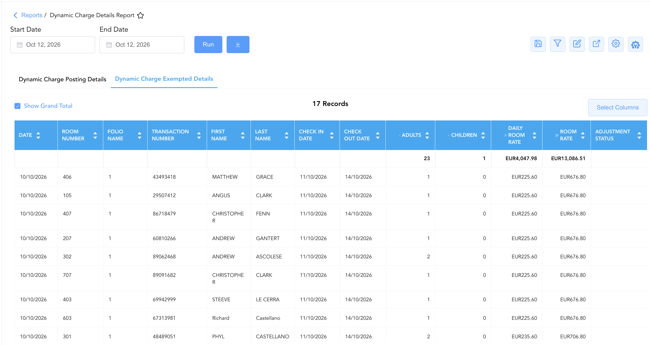Sort by ADJUSTMENT STATUS column arrows
Screen dimensions: 650x345
tap(639, 135)
